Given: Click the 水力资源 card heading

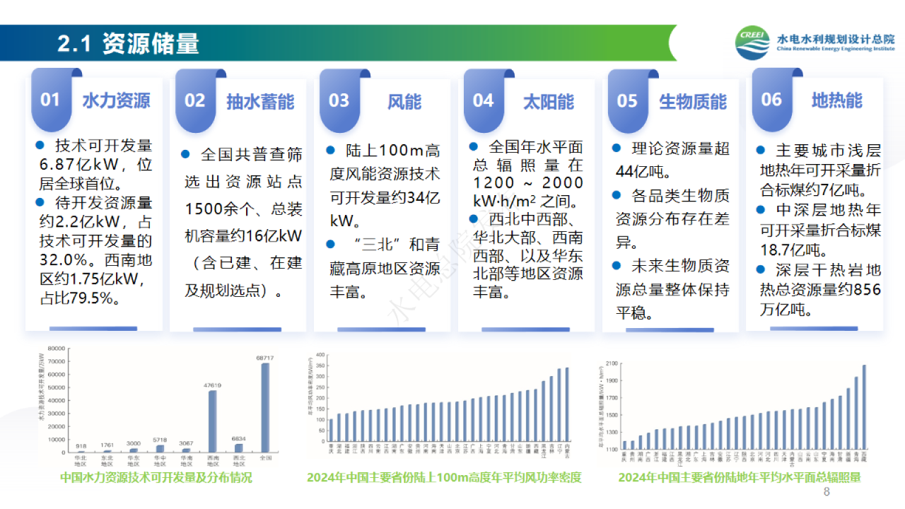Looking at the screenshot, I should pyautogui.click(x=116, y=100).
